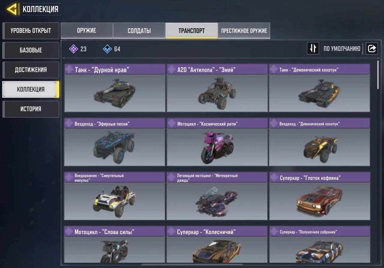Switch to the Оружие tab

pyautogui.click(x=87, y=31)
